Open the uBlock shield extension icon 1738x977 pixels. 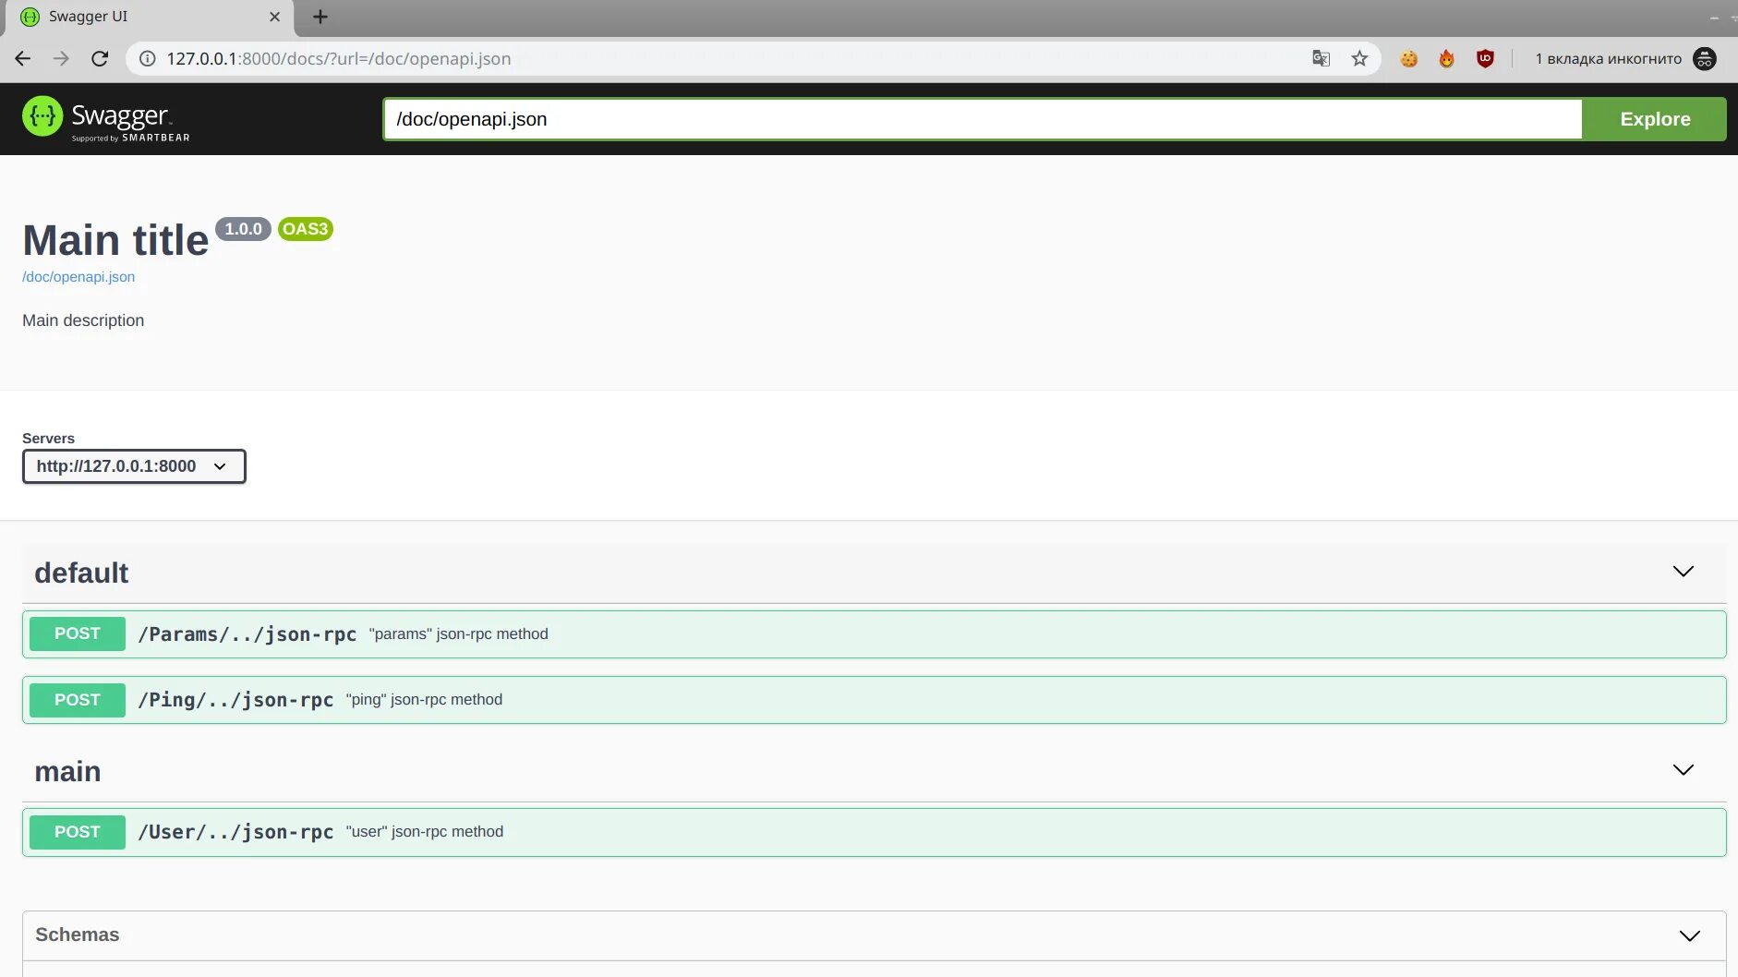pyautogui.click(x=1485, y=58)
